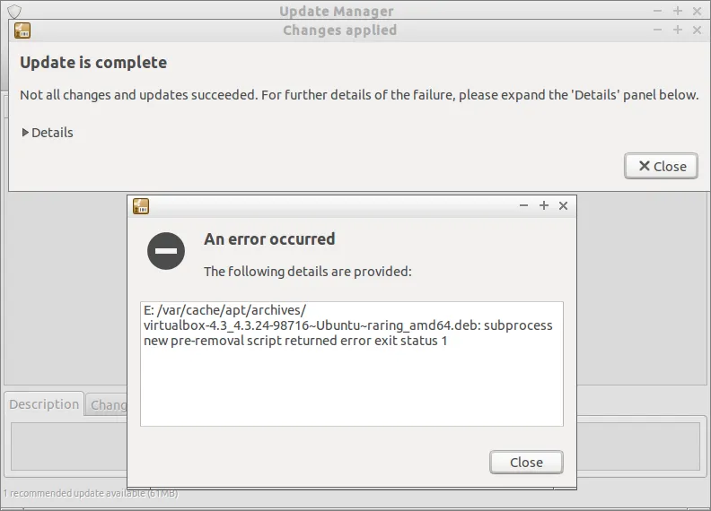711x511 pixels.
Task: Click Close button in Changes applied dialog
Action: pyautogui.click(x=662, y=166)
